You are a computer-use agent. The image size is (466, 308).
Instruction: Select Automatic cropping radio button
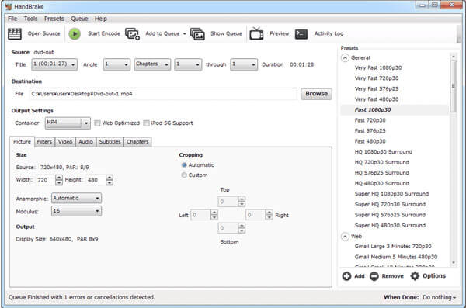tap(184, 164)
